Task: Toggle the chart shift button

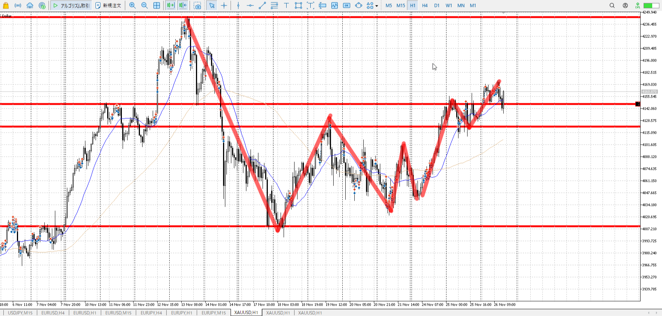Action: point(183,5)
